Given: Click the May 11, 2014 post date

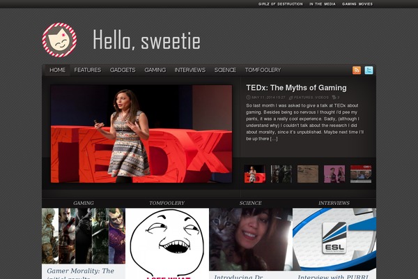Looking at the screenshot, I should pos(268,98).
